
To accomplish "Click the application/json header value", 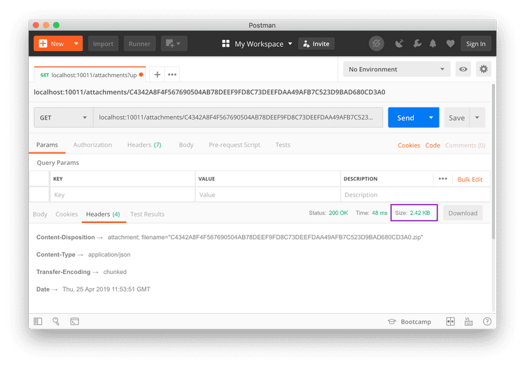I will click(109, 254).
